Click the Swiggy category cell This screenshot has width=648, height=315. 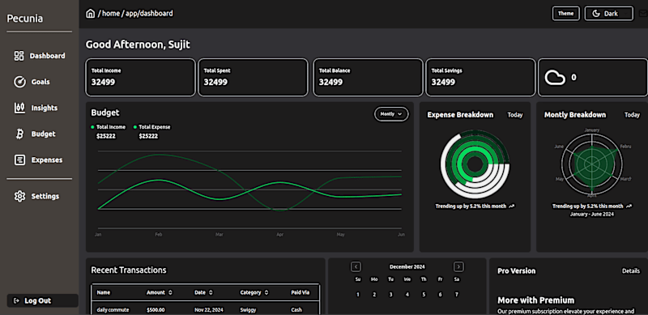[x=248, y=309]
